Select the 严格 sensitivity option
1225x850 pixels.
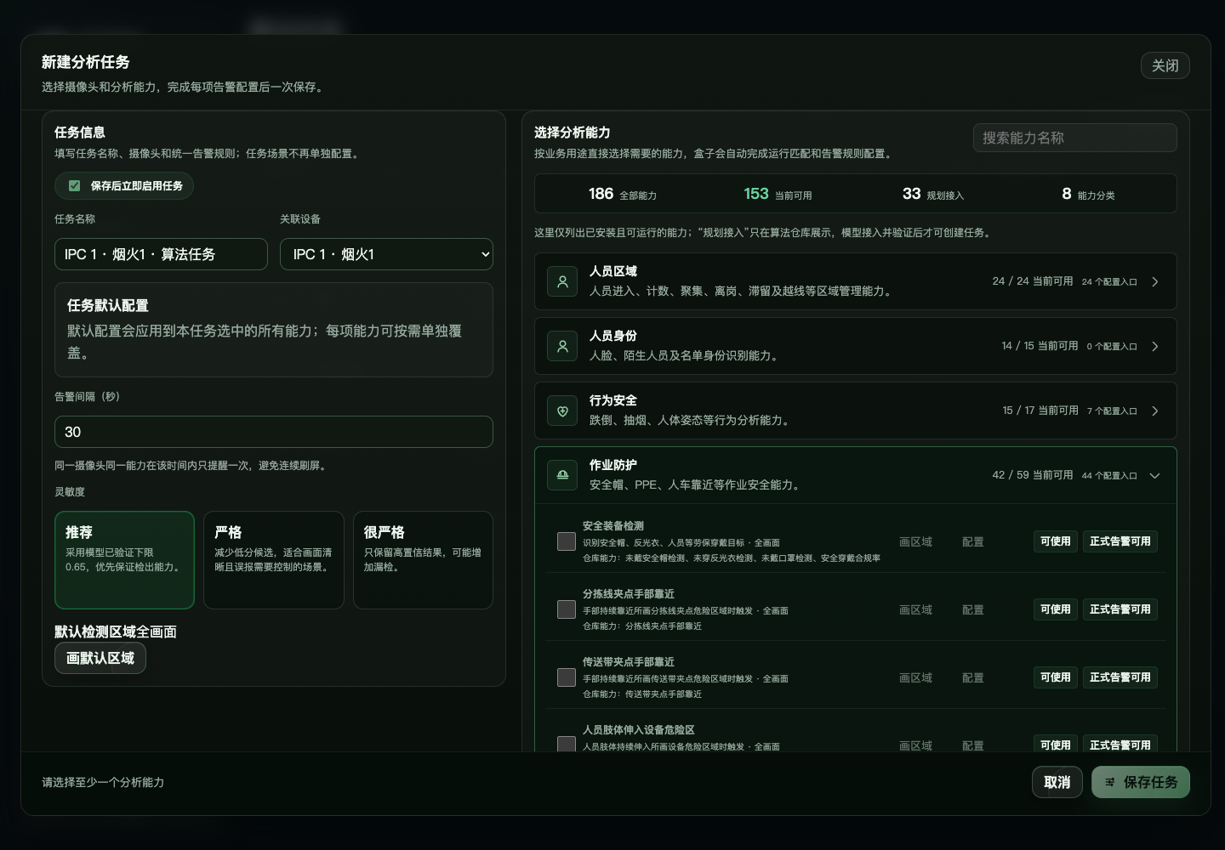(x=274, y=560)
